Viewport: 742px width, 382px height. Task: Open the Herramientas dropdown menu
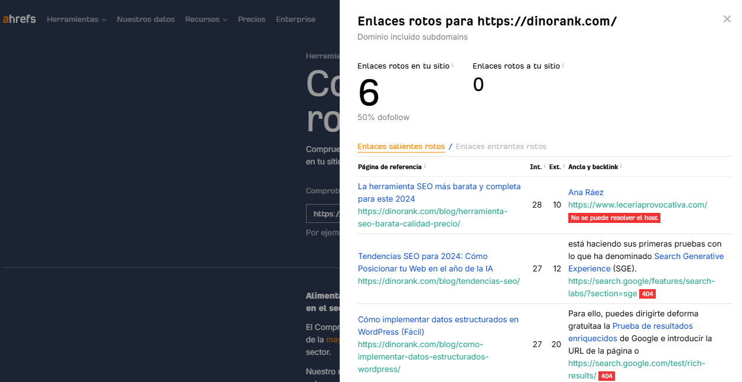(76, 19)
